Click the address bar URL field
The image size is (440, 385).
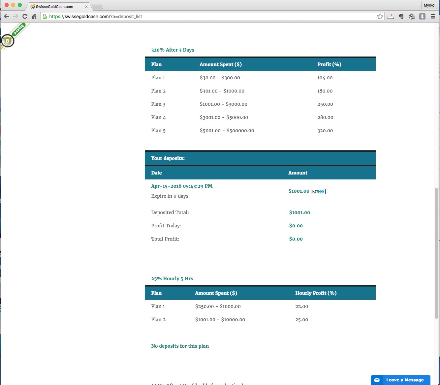211,17
